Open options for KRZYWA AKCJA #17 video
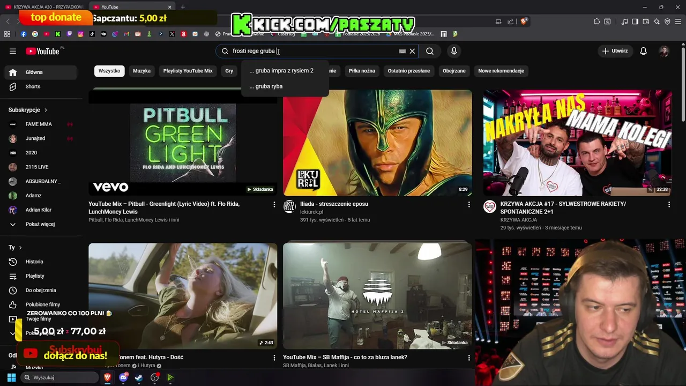The width and height of the screenshot is (686, 386). point(669,204)
